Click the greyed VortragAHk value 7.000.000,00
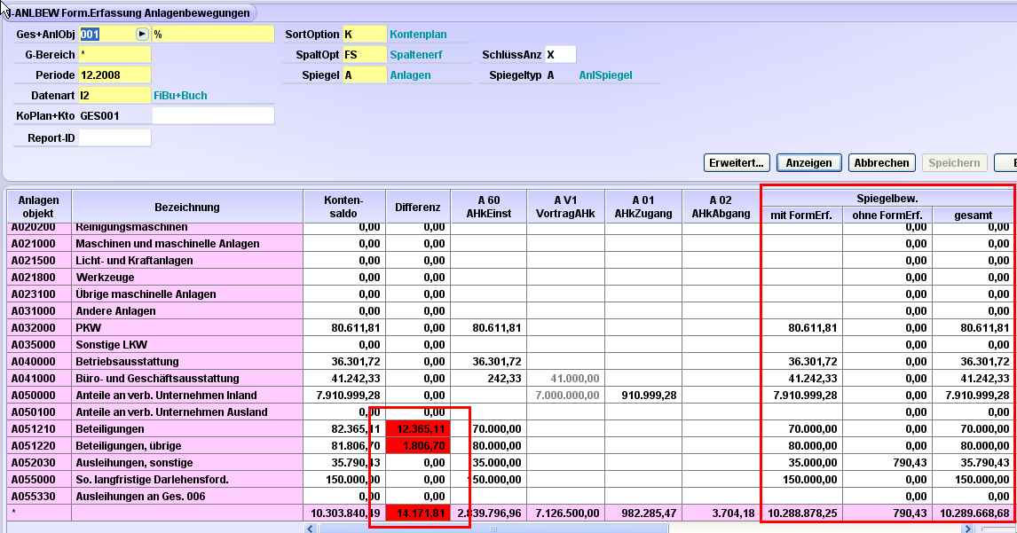The width and height of the screenshot is (1017, 533). 568,396
